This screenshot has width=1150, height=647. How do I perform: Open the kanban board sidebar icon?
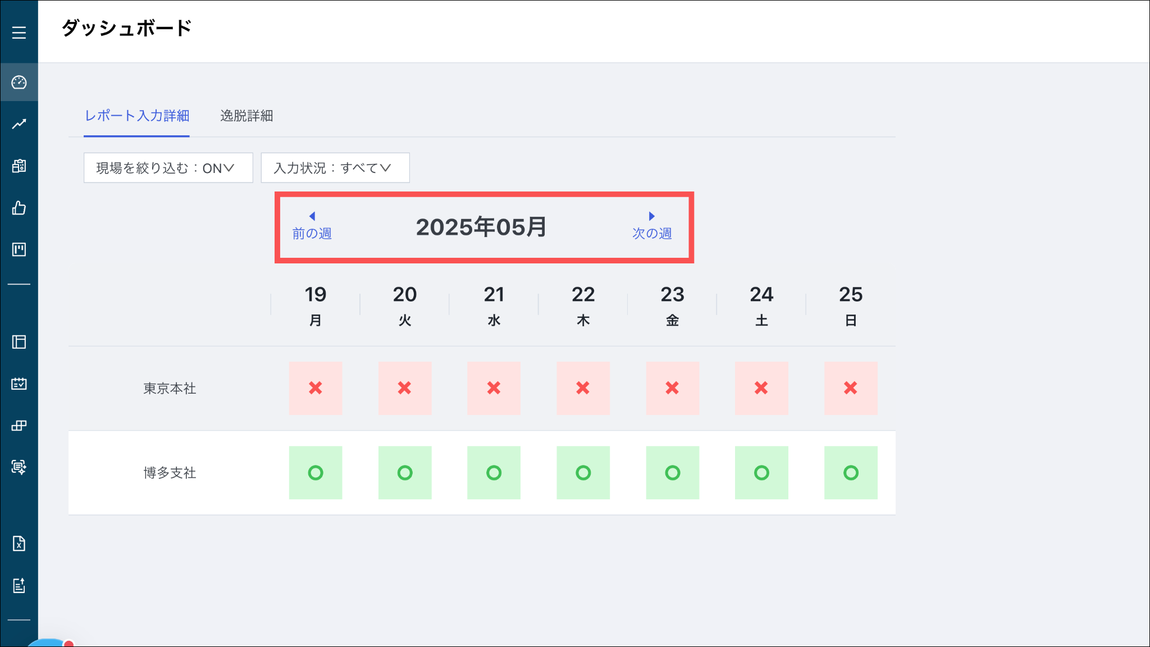19,249
